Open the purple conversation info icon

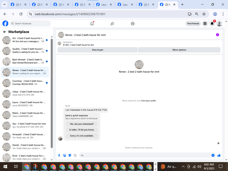coord(218,35)
